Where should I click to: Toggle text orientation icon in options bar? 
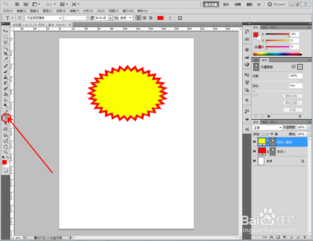19,18
